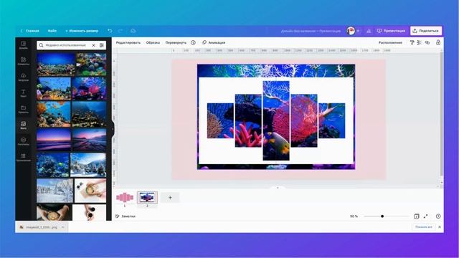Click the Презентация present button
459x258 pixels.
[391, 31]
